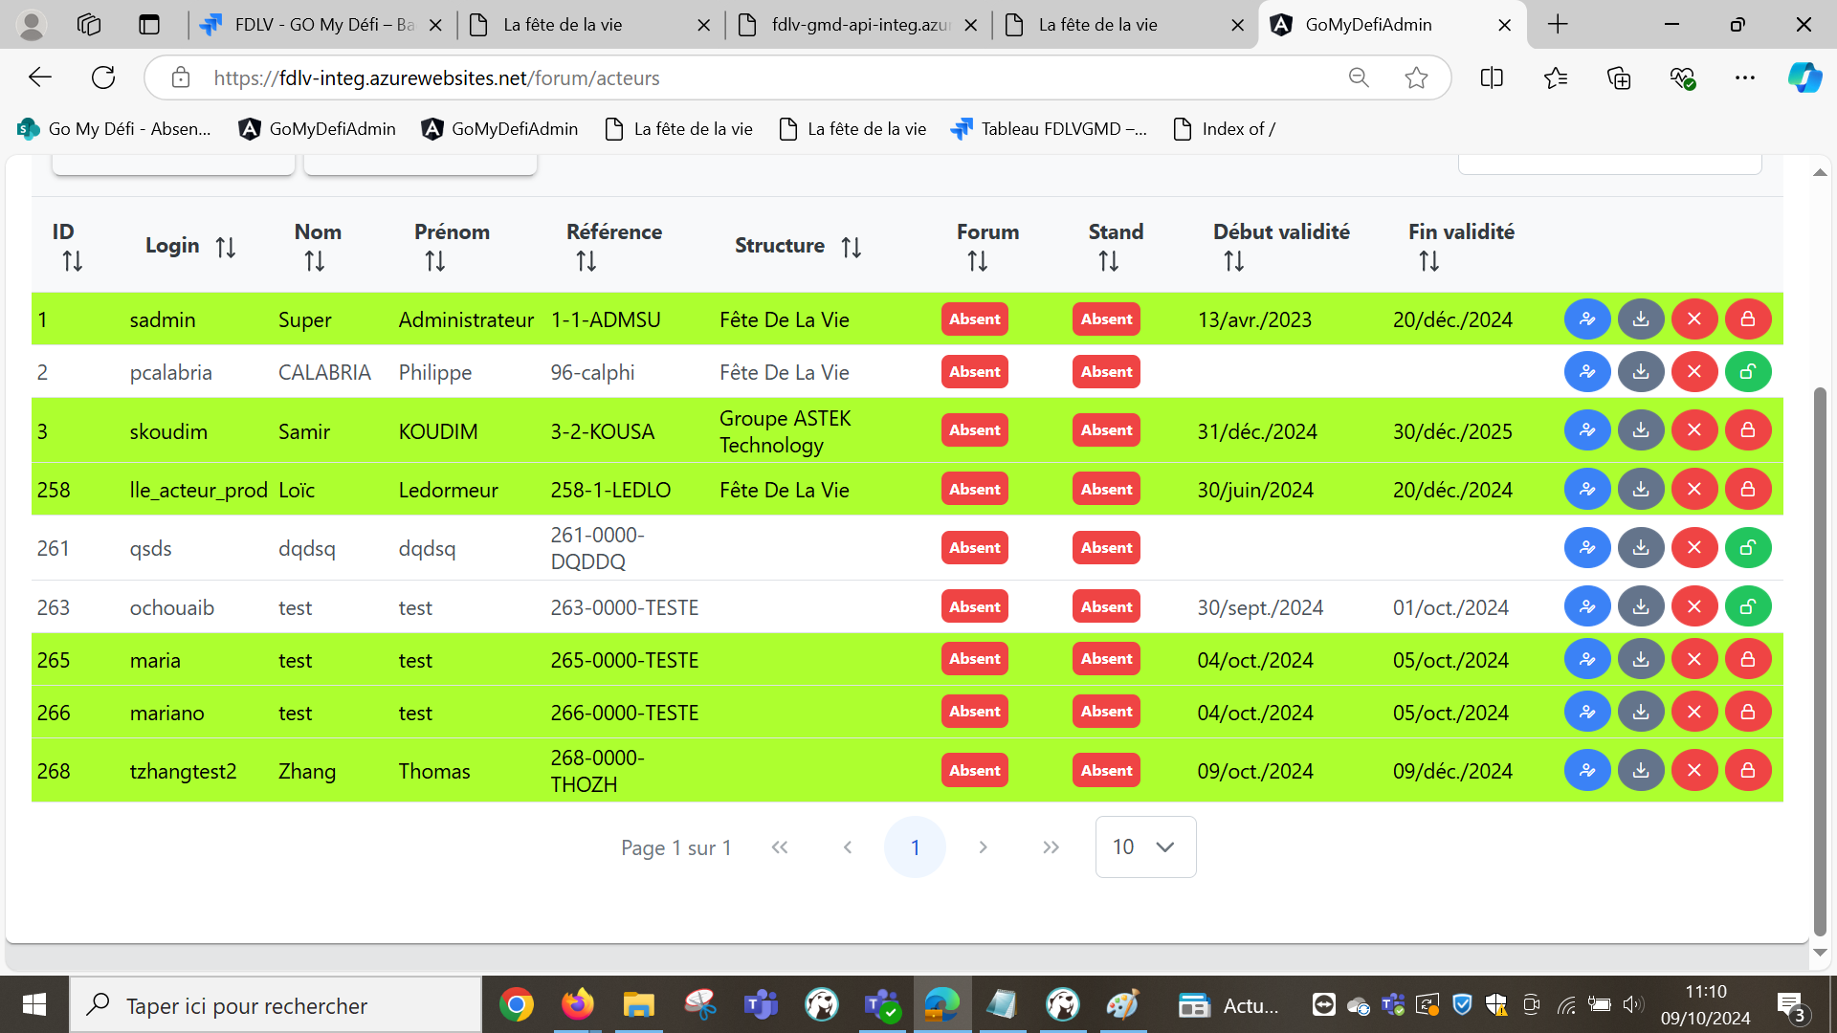The height and width of the screenshot is (1033, 1837).
Task: Toggle green unlock button for pcalabria
Action: [x=1748, y=372]
